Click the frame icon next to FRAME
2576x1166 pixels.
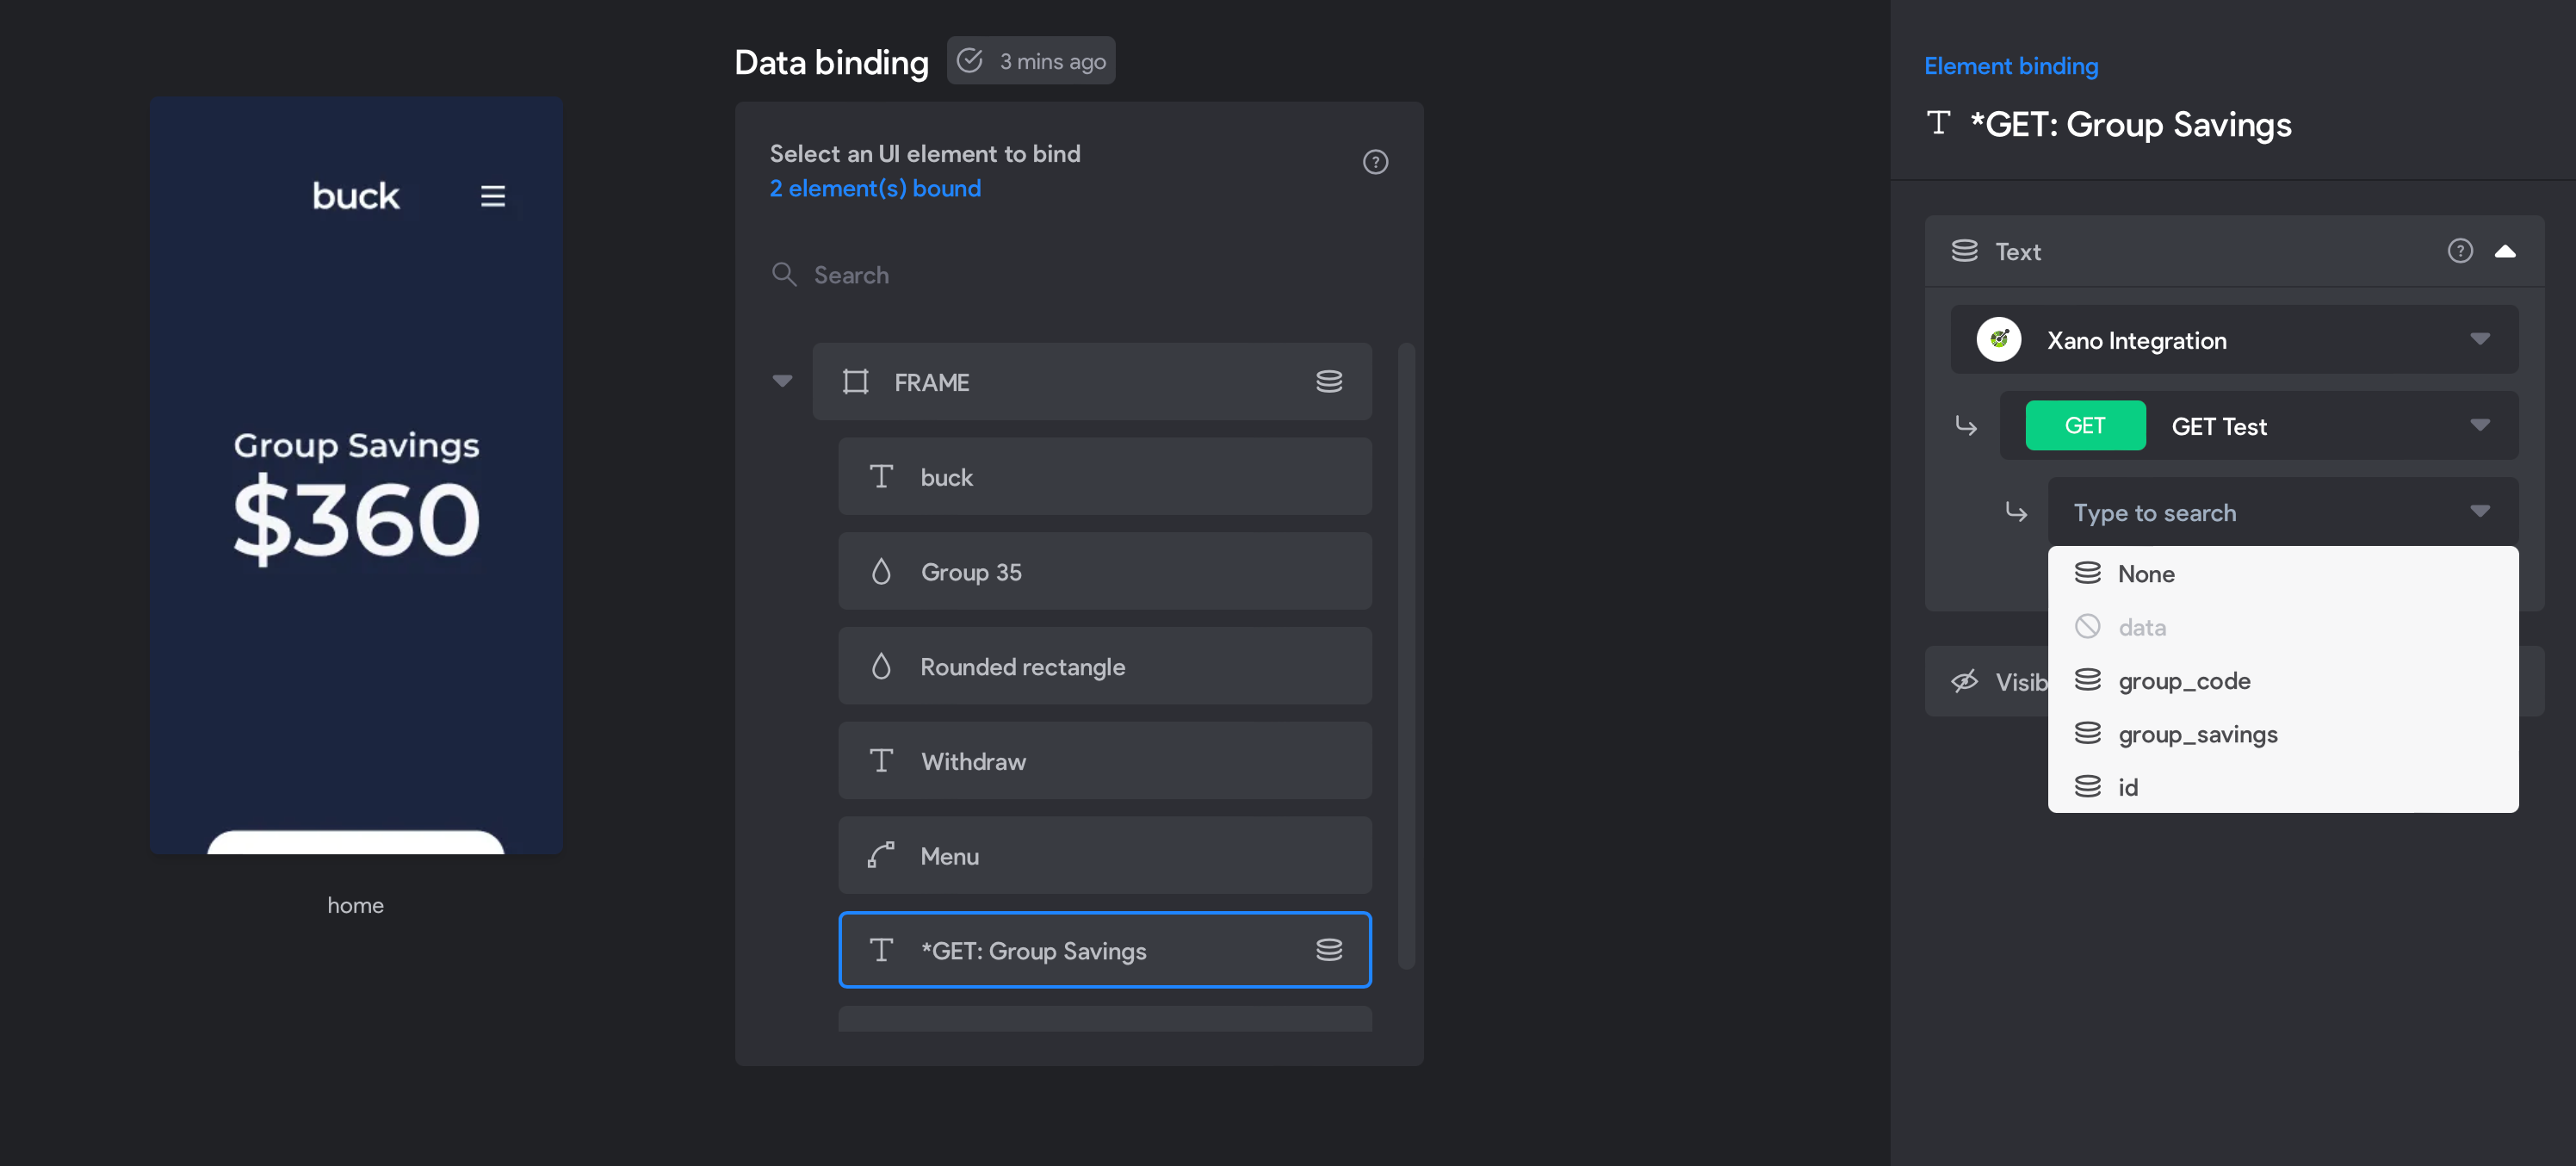(x=855, y=381)
